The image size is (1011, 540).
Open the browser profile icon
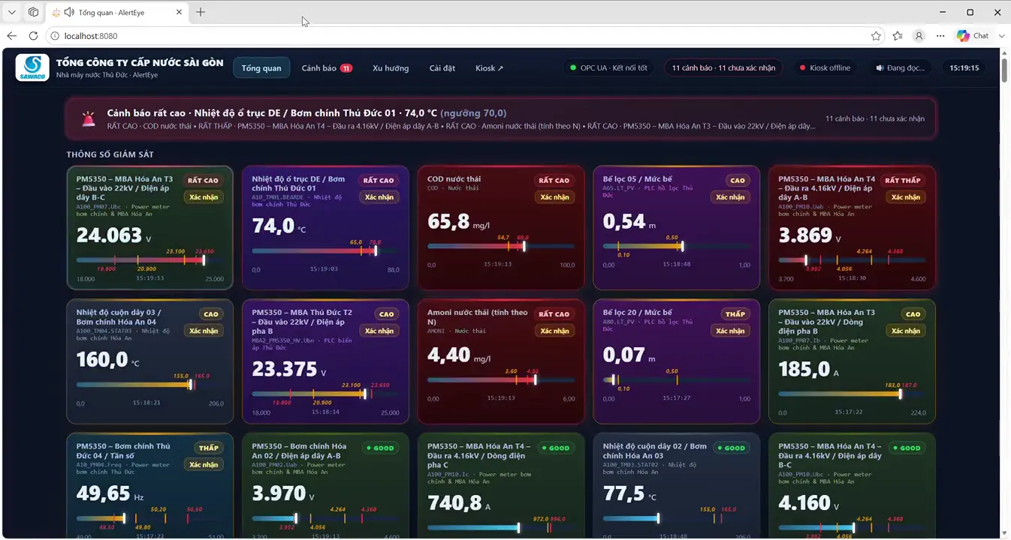pos(919,36)
